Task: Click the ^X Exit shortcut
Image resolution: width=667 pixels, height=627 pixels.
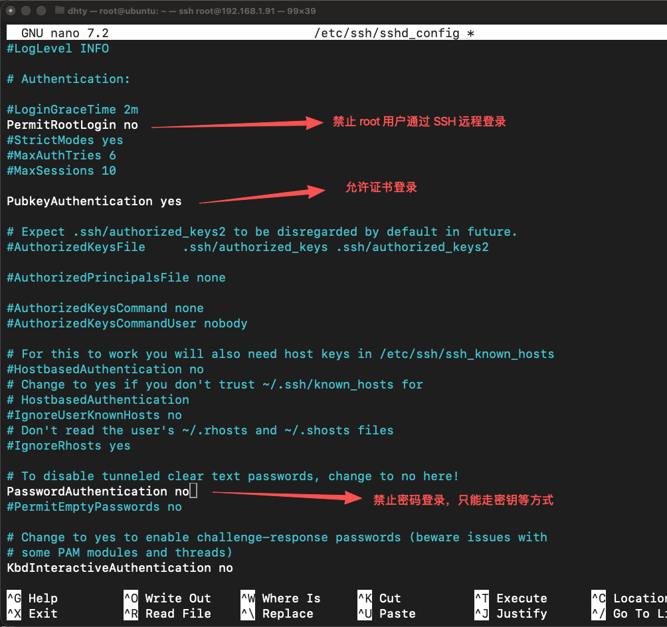Action: coord(33,614)
